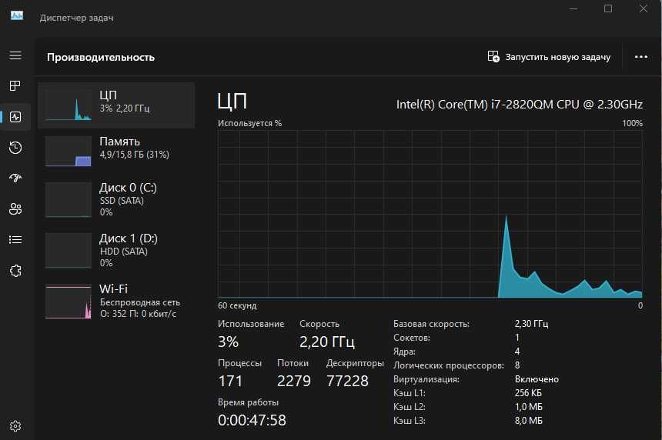
Task: Click the Ядра label
Action: [x=404, y=352]
